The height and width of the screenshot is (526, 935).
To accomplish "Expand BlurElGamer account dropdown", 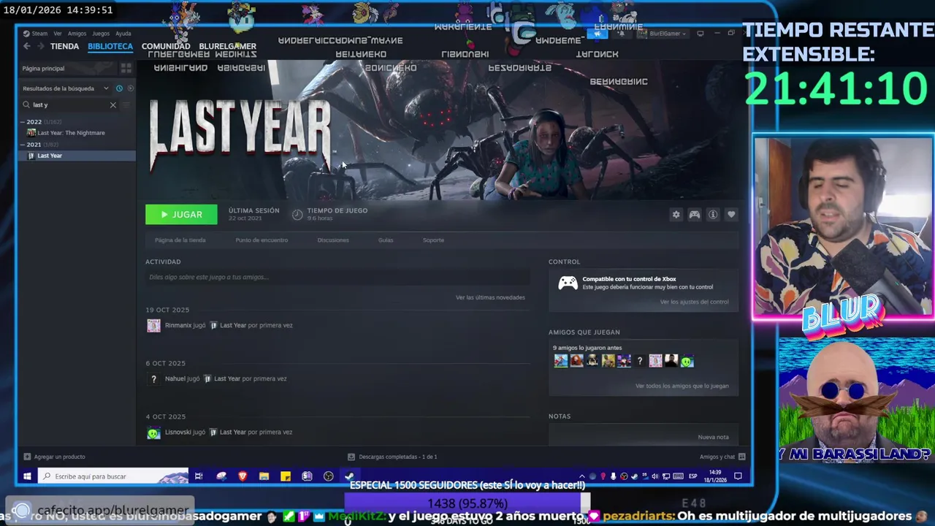I will (x=663, y=34).
